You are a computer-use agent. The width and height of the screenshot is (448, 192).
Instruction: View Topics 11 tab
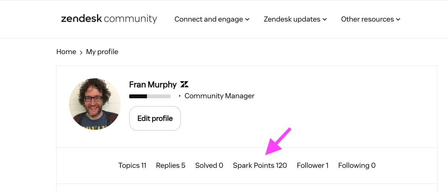click(132, 165)
